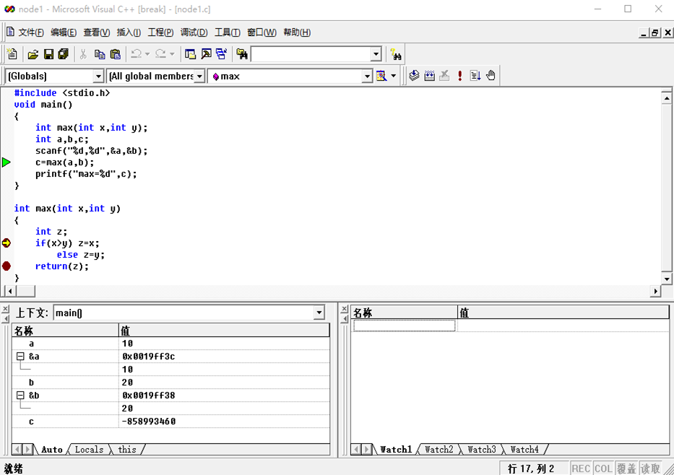The image size is (674, 475).
Task: Close the Watch panel with its X
Action: click(344, 309)
